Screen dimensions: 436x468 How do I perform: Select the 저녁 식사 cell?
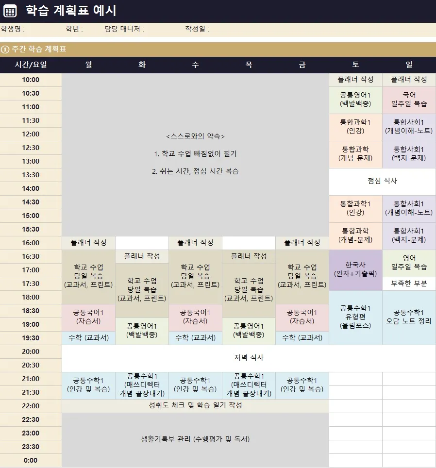click(249, 358)
